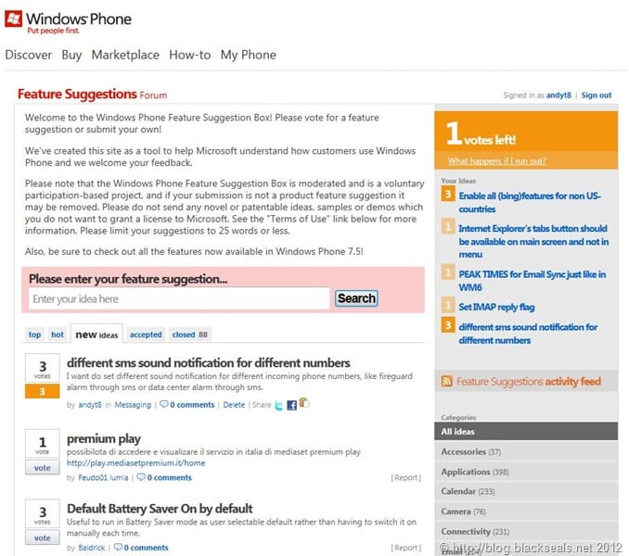This screenshot has width=629, height=556.
Task: Click comment bubble on premium play idea
Action: (x=141, y=477)
